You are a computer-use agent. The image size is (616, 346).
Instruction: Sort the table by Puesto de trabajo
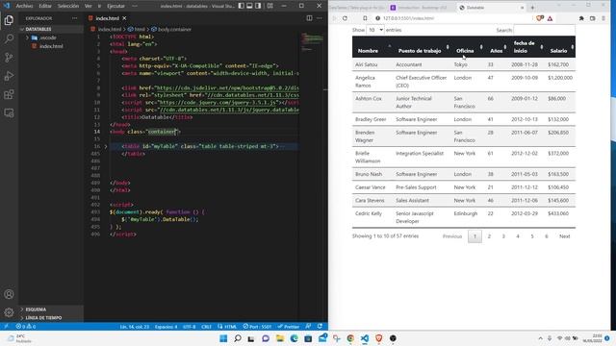tap(423, 47)
